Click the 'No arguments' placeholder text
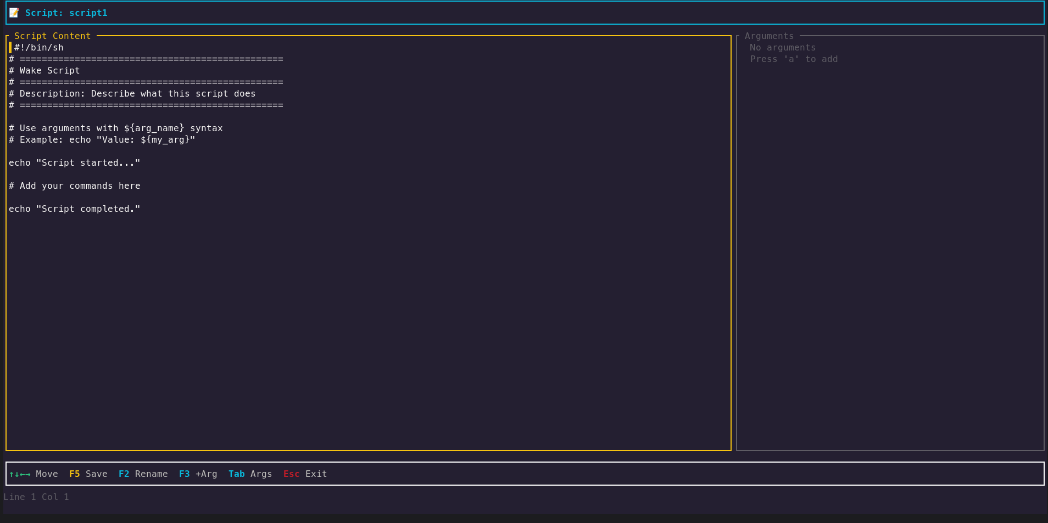1048x523 pixels. (x=782, y=47)
